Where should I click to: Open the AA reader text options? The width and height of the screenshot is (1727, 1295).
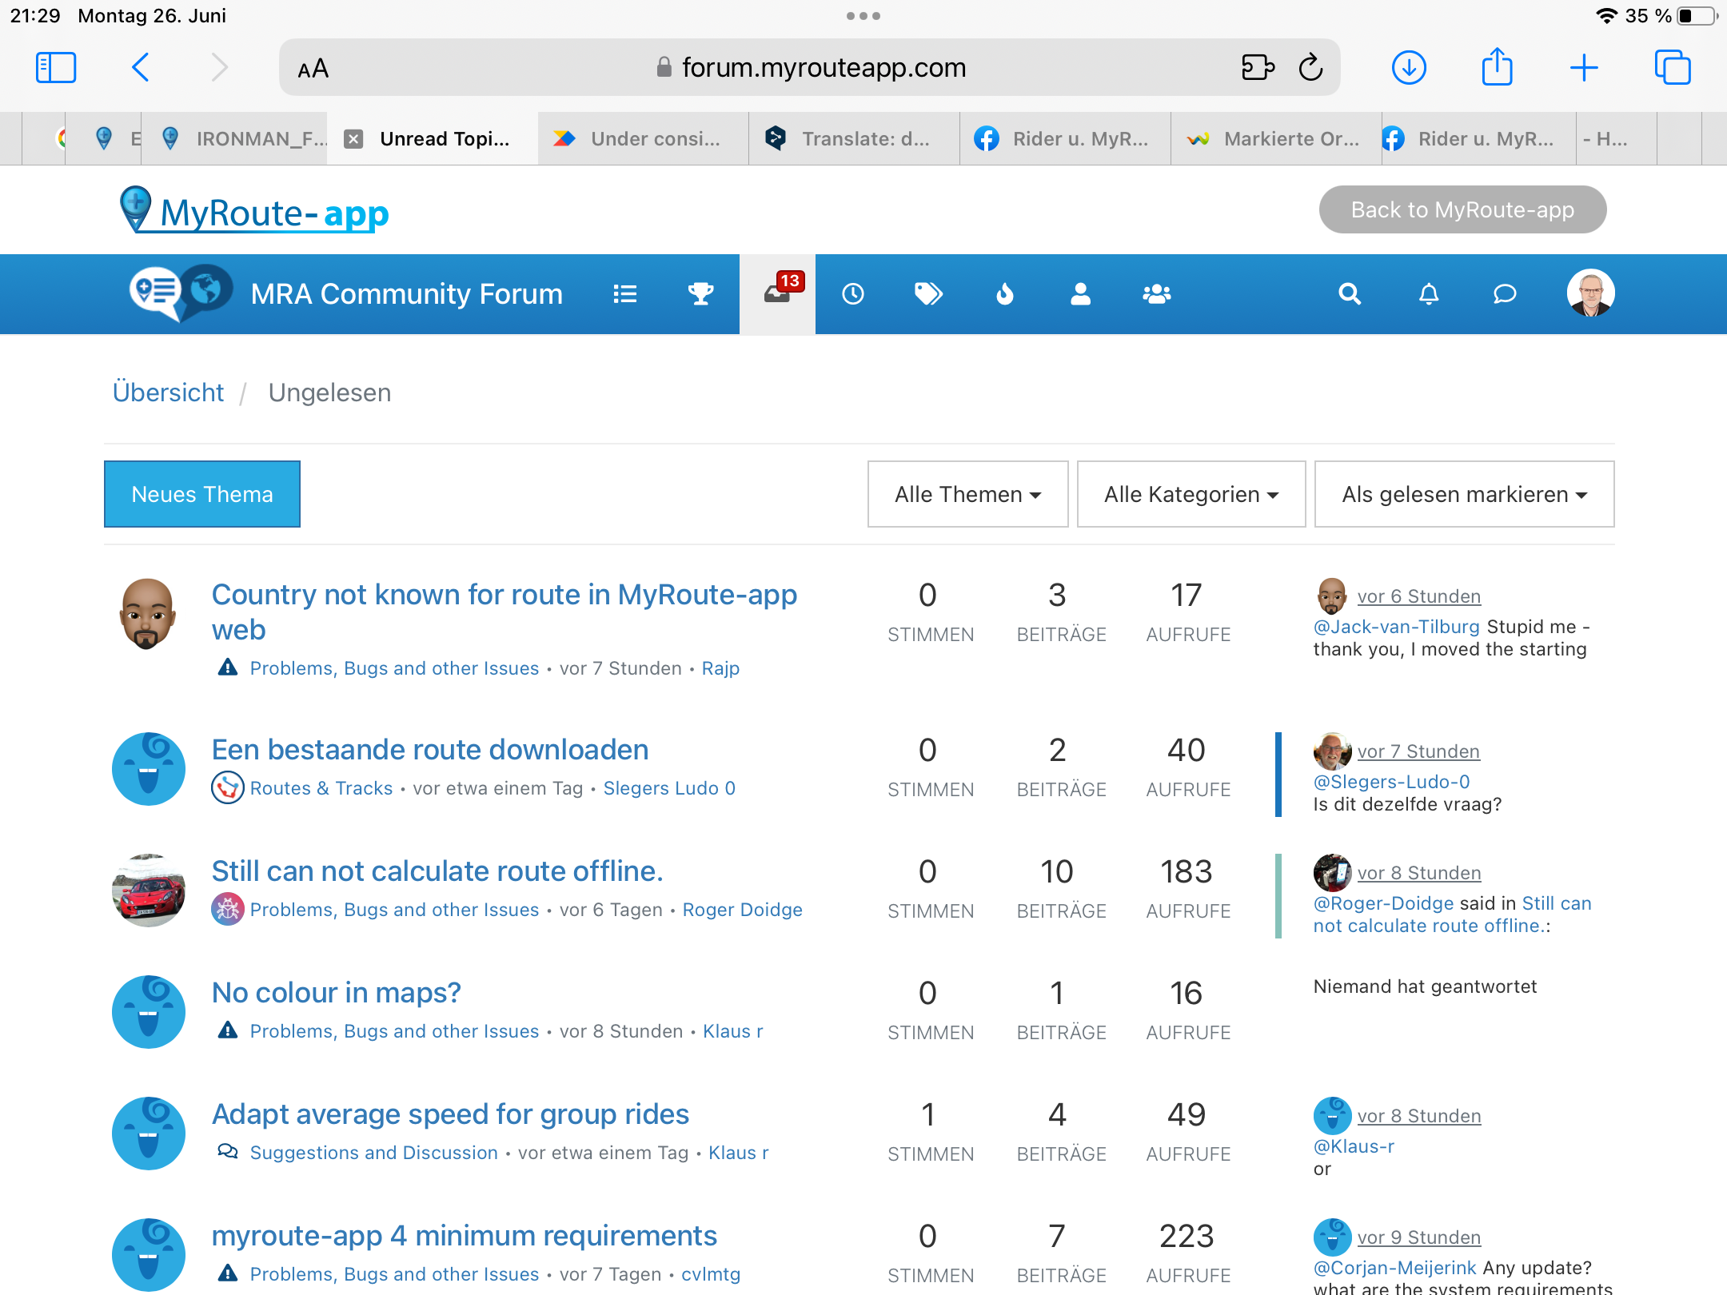[x=313, y=69]
